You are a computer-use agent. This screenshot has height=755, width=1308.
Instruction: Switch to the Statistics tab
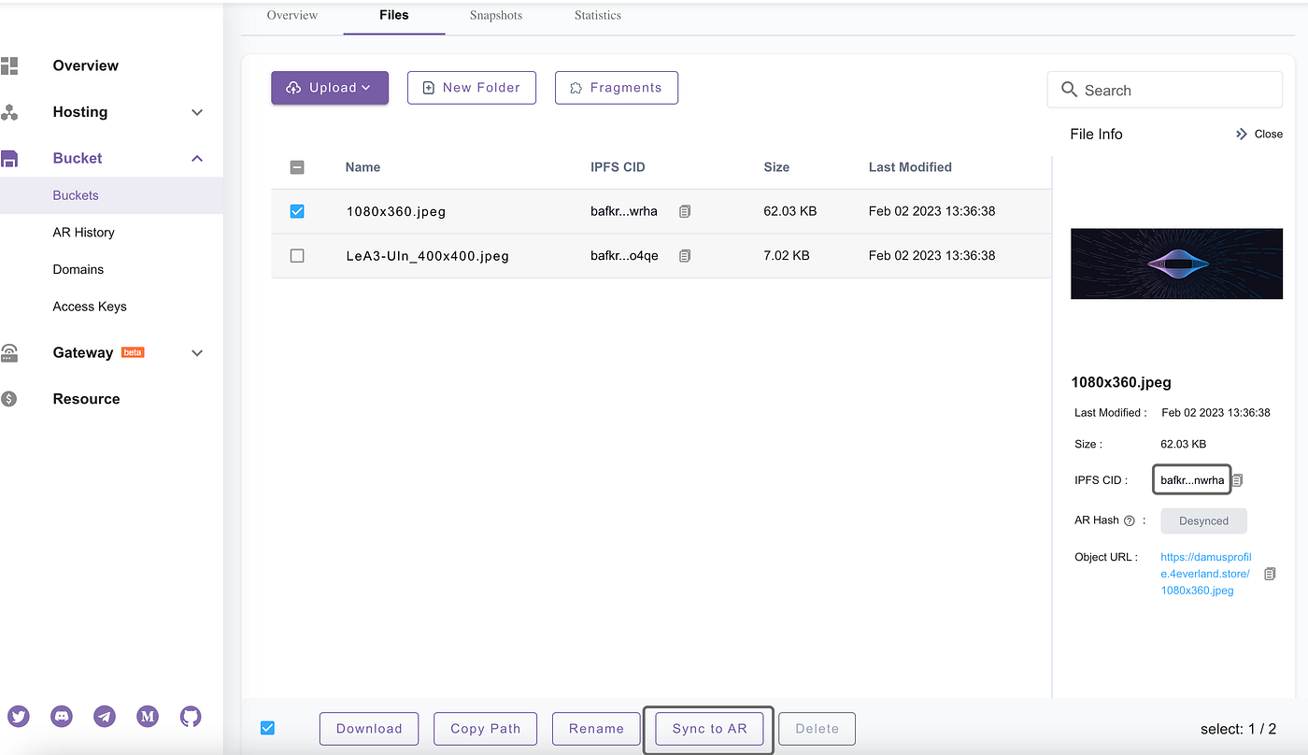[598, 15]
